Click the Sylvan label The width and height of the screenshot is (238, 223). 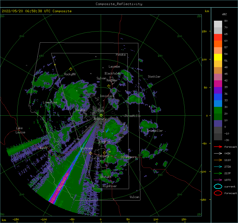tap(101, 78)
